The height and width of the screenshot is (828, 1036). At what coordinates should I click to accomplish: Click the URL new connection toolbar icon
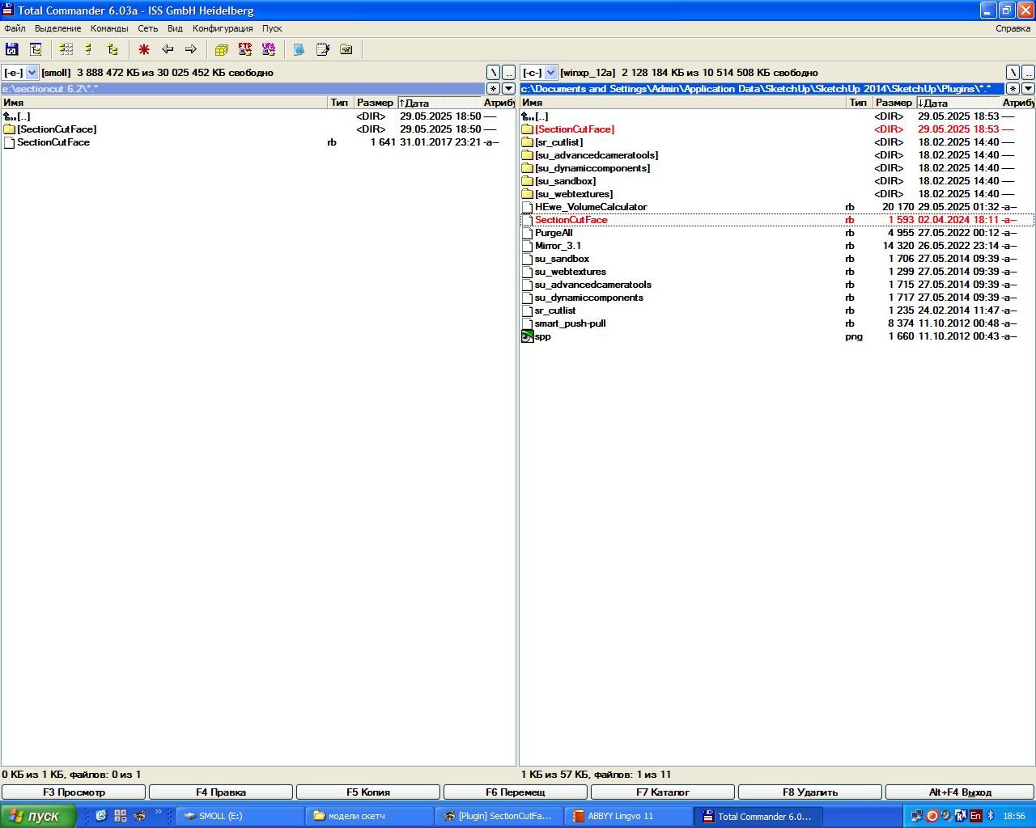[269, 49]
